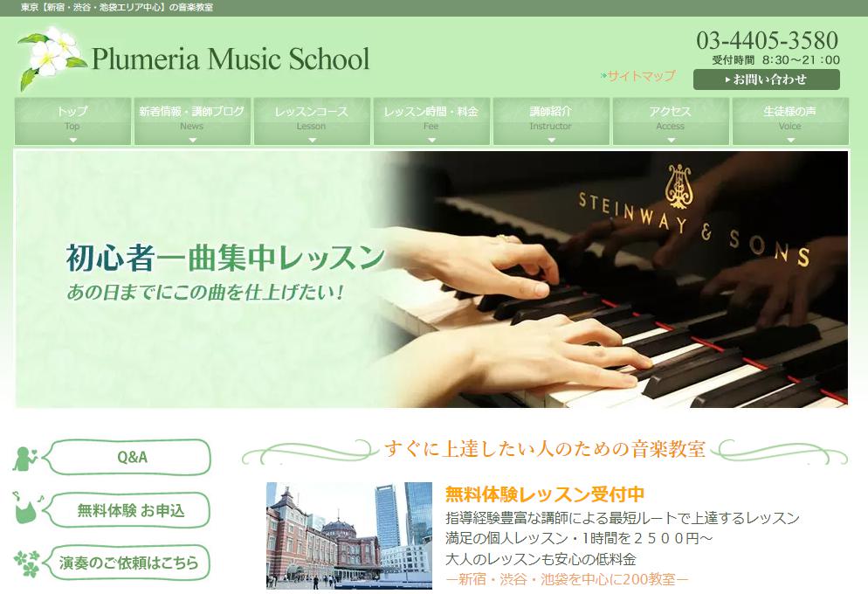Image resolution: width=868 pixels, height=594 pixels.
Task: Open the 生徒様の声 Voice menu
Action: point(790,120)
